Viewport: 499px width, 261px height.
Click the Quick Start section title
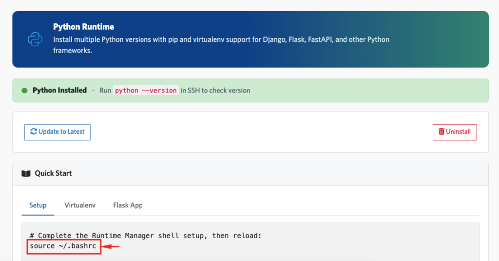tap(53, 173)
